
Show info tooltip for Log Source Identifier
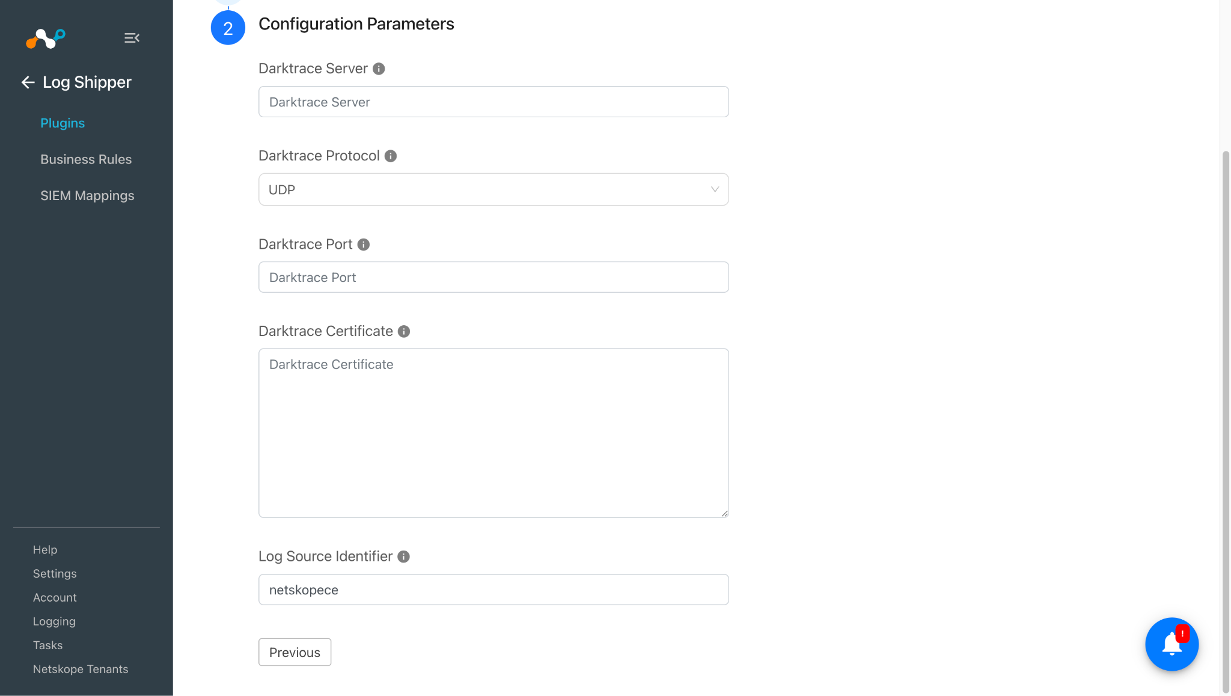[404, 557]
